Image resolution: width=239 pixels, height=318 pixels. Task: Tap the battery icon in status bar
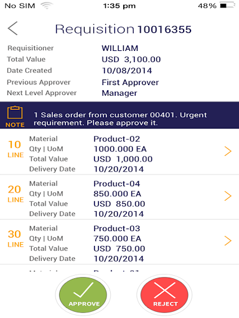(x=227, y=6)
